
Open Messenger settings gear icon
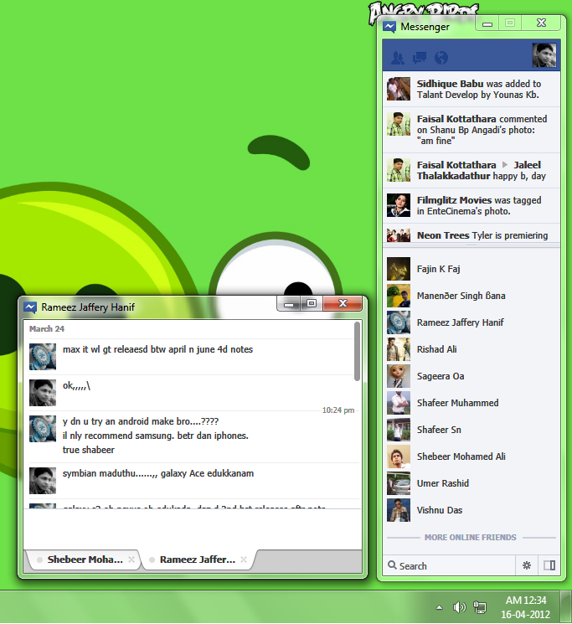(527, 565)
